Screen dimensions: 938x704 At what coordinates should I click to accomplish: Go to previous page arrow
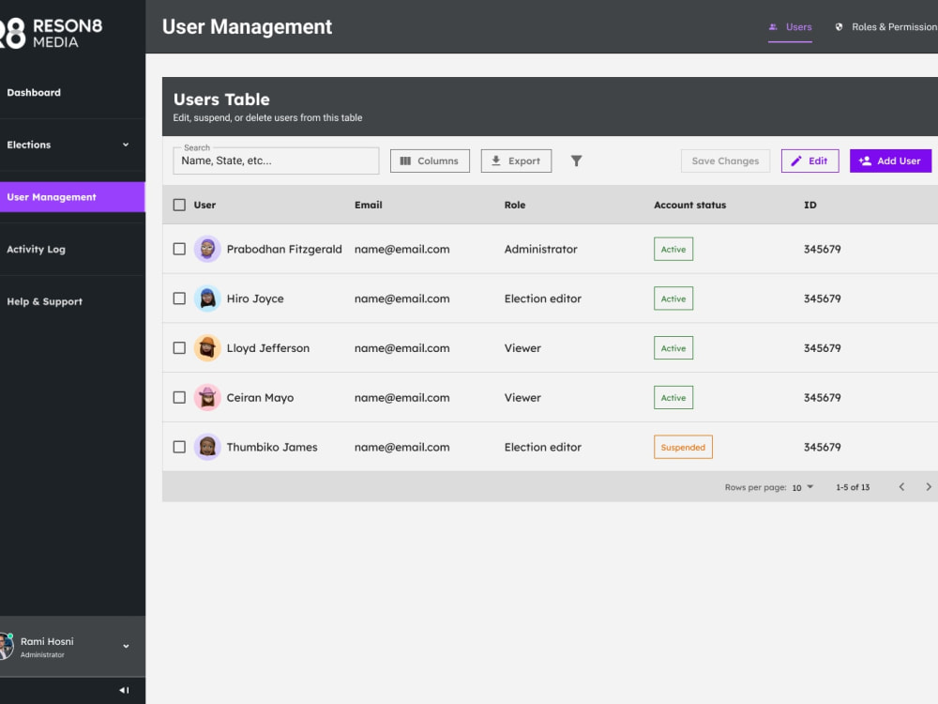[901, 487]
